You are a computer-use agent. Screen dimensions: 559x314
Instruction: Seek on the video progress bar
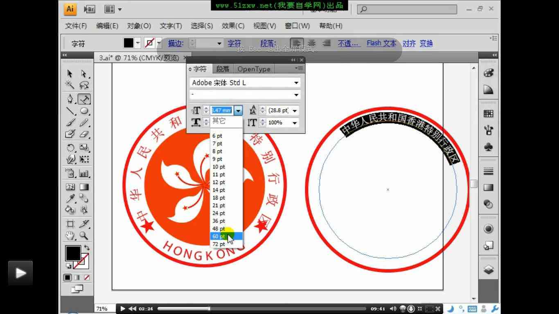tap(262, 309)
